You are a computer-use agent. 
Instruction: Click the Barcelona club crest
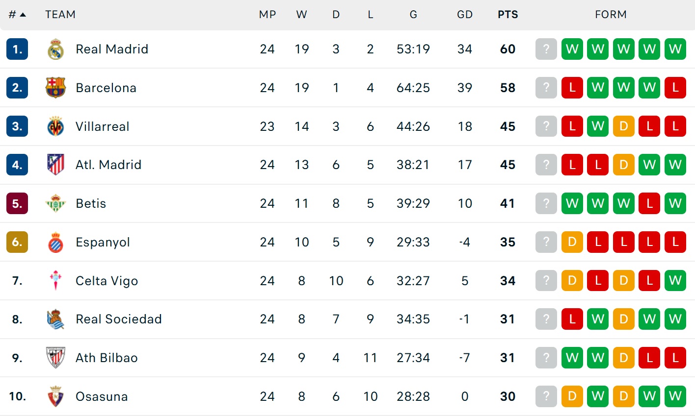click(x=55, y=88)
